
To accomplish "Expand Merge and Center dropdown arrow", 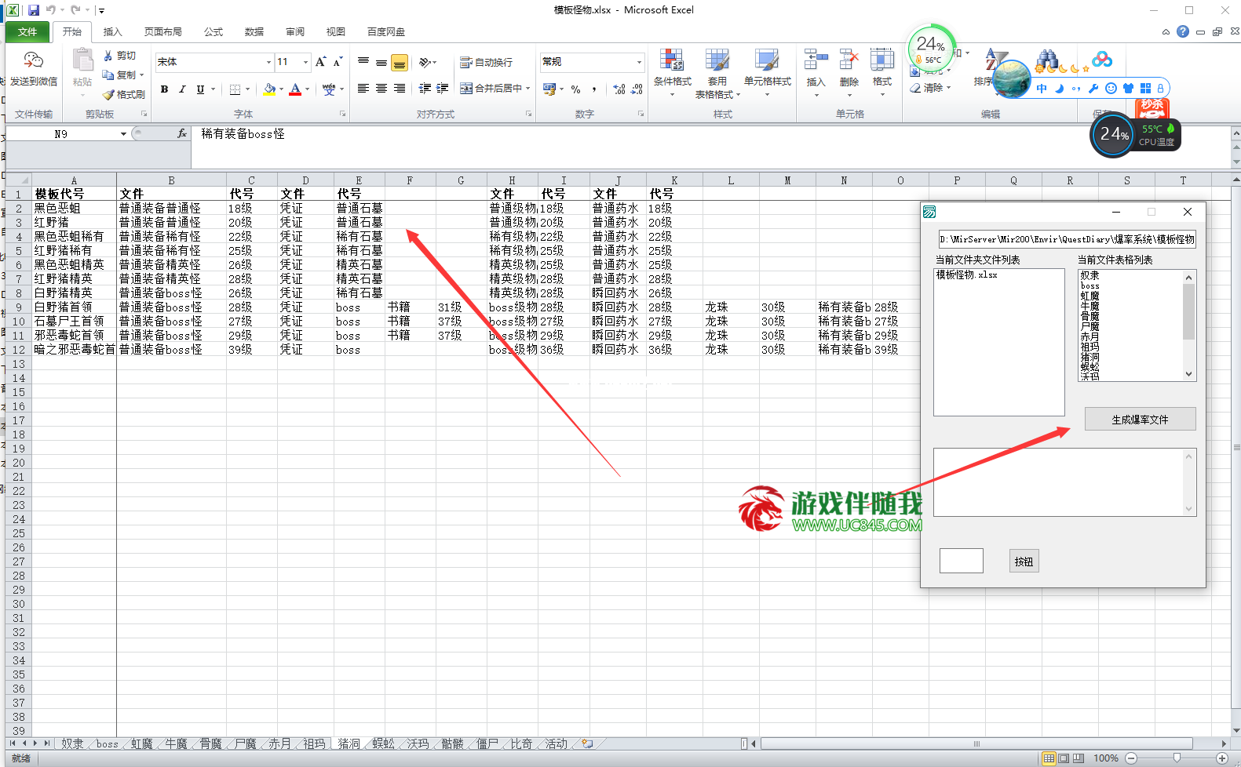I will (528, 89).
